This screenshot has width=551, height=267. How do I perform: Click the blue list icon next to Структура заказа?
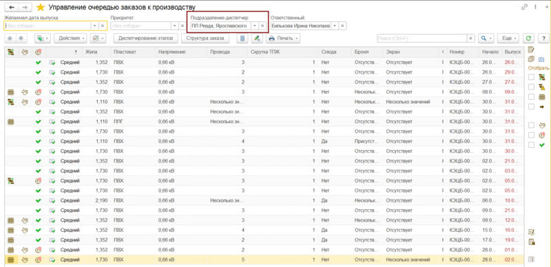tap(242, 39)
